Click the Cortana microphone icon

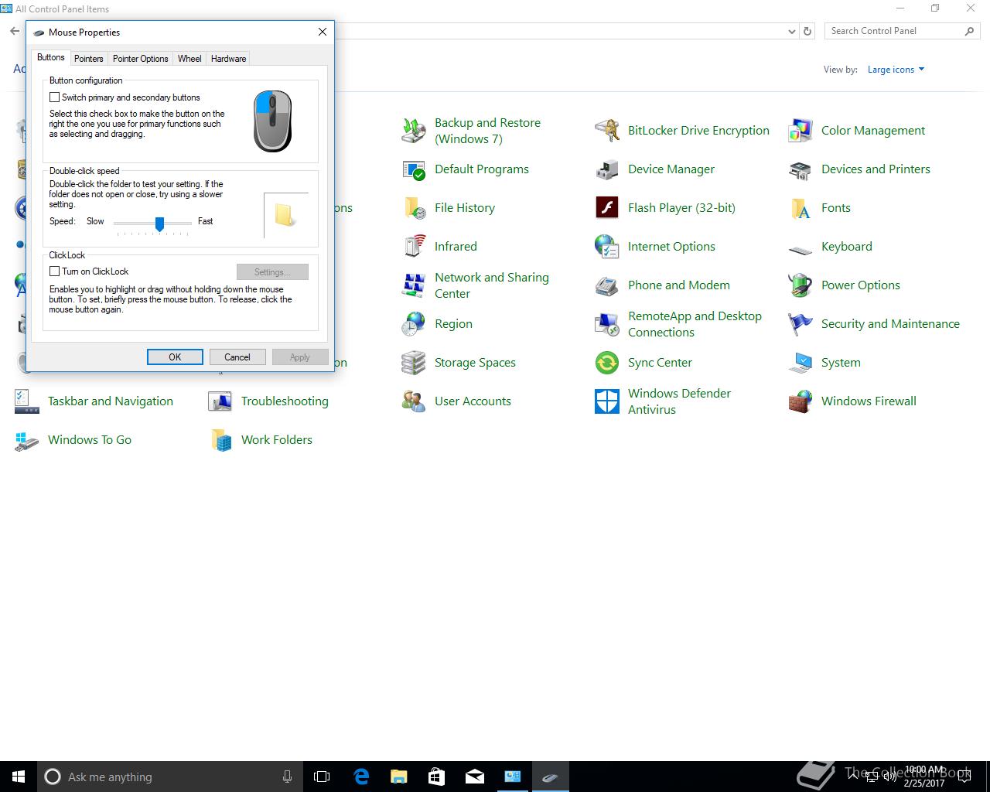[x=287, y=777]
